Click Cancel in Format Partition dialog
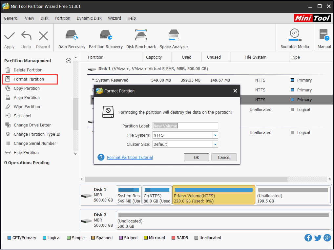Viewport: 334px width, 250px height. pos(224,157)
